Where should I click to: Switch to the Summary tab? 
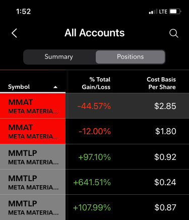59,57
